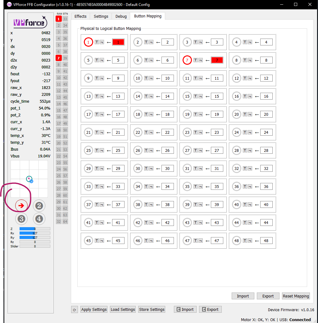The image size is (318, 323).
Task: Toggle the invert option for button 3
Action: [200, 42]
